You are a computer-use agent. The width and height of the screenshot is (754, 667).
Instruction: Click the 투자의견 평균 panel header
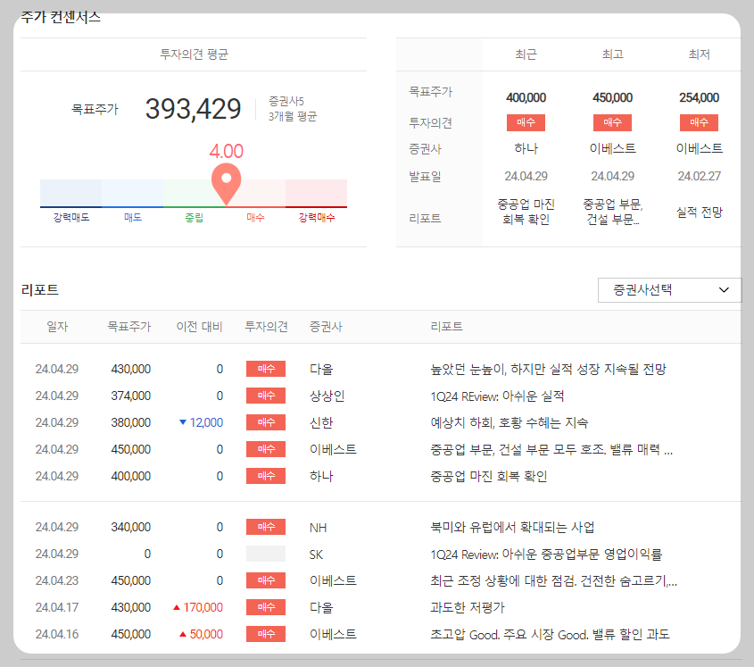tap(194, 54)
